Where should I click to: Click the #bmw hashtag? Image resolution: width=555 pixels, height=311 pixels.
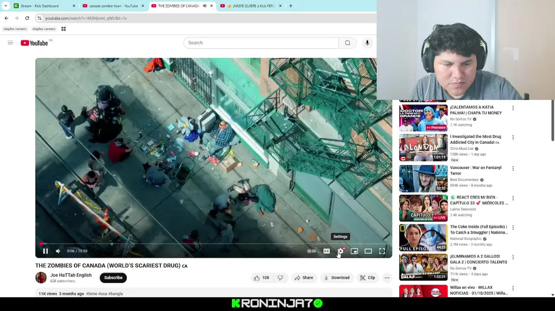tap(91, 294)
